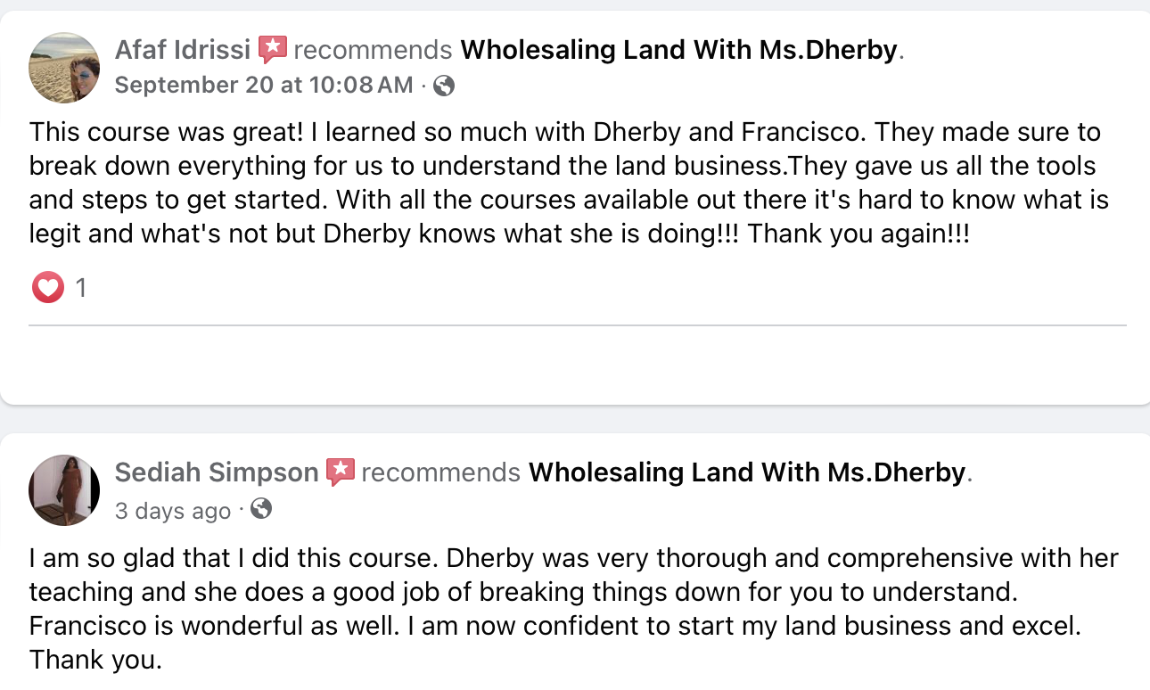
Task: View who reacted via the count 1
Action: (x=81, y=288)
